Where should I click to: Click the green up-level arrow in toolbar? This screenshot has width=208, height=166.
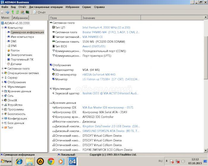pyautogui.click(x=12, y=12)
